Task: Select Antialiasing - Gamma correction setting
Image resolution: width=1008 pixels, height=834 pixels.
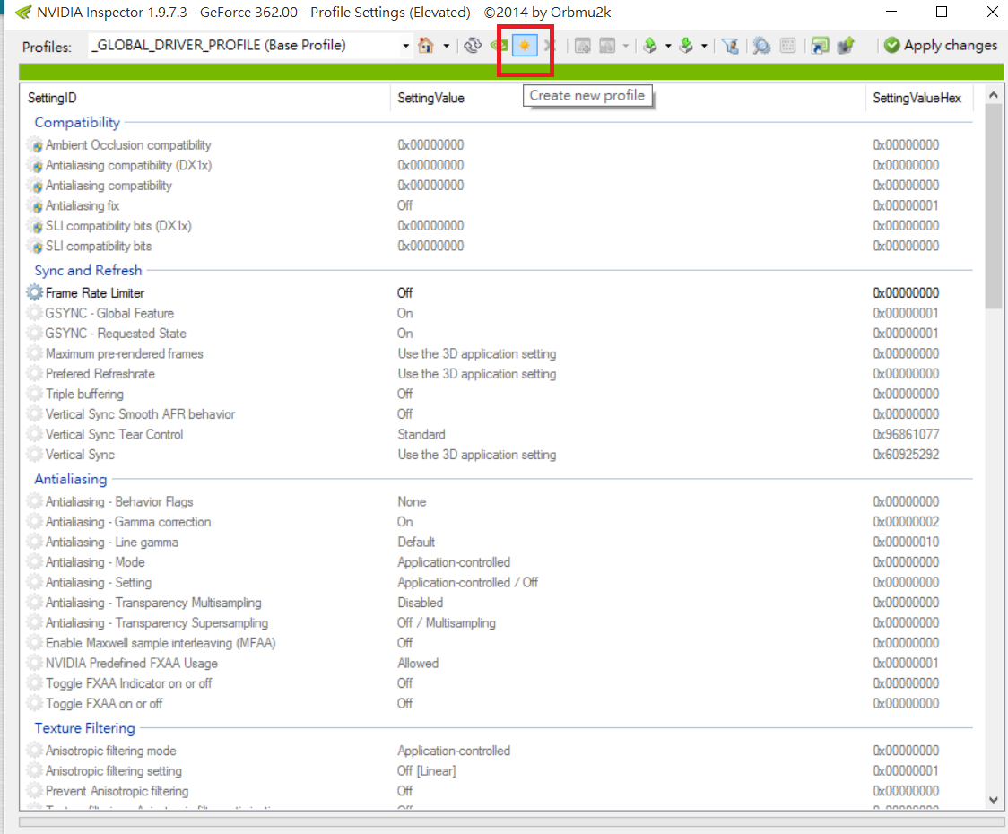Action: point(128,522)
